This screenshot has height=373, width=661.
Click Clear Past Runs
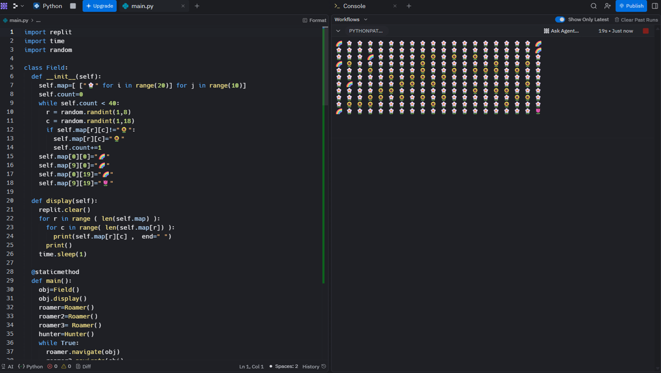coord(636,20)
